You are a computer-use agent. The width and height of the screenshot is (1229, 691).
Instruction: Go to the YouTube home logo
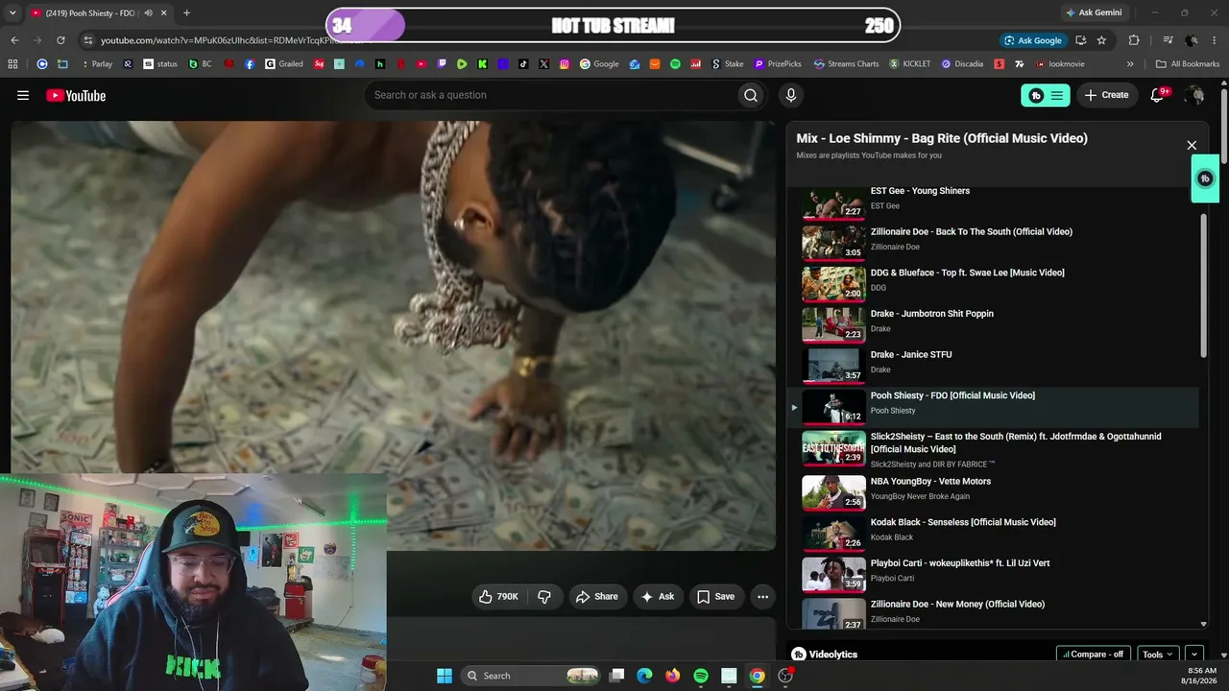(x=76, y=95)
